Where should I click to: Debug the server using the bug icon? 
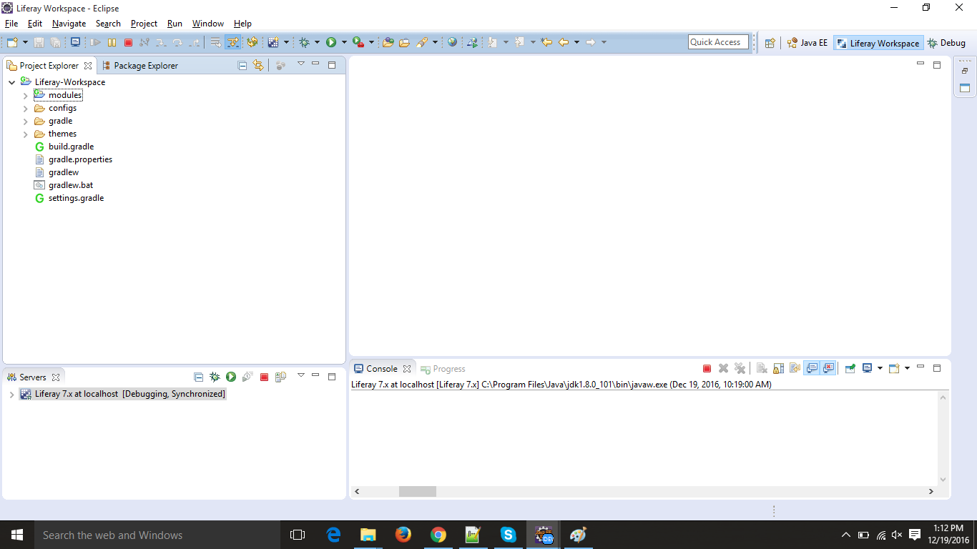click(x=215, y=377)
